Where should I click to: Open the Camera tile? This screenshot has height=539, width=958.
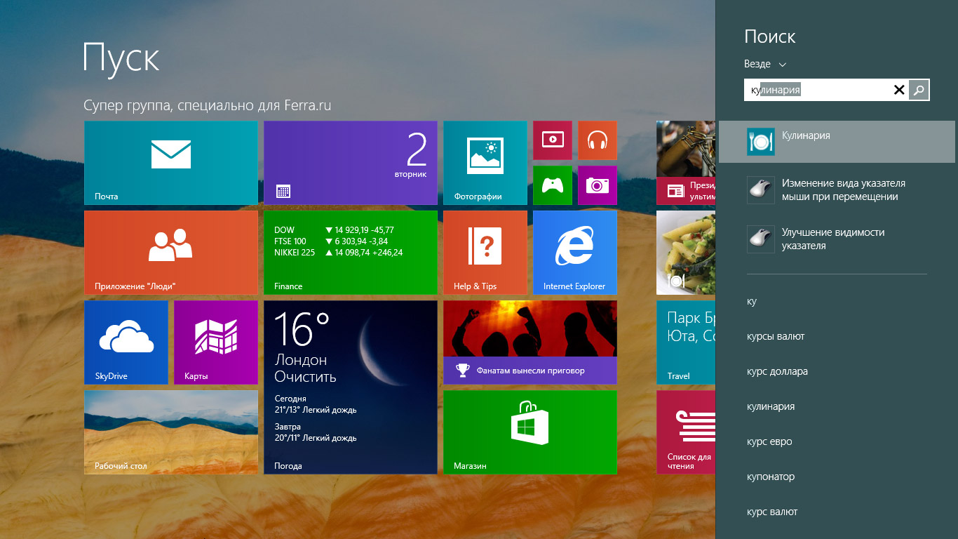coord(597,185)
